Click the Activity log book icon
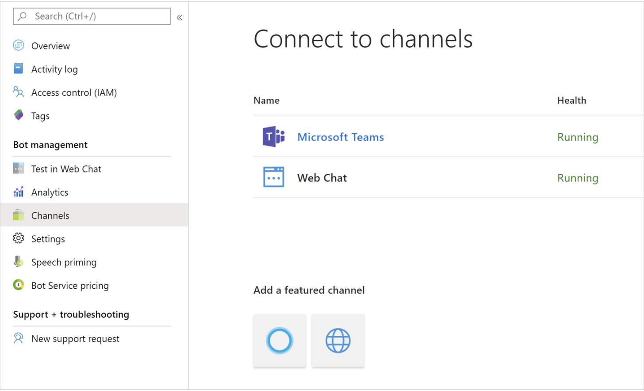This screenshot has height=391, width=644. [19, 68]
